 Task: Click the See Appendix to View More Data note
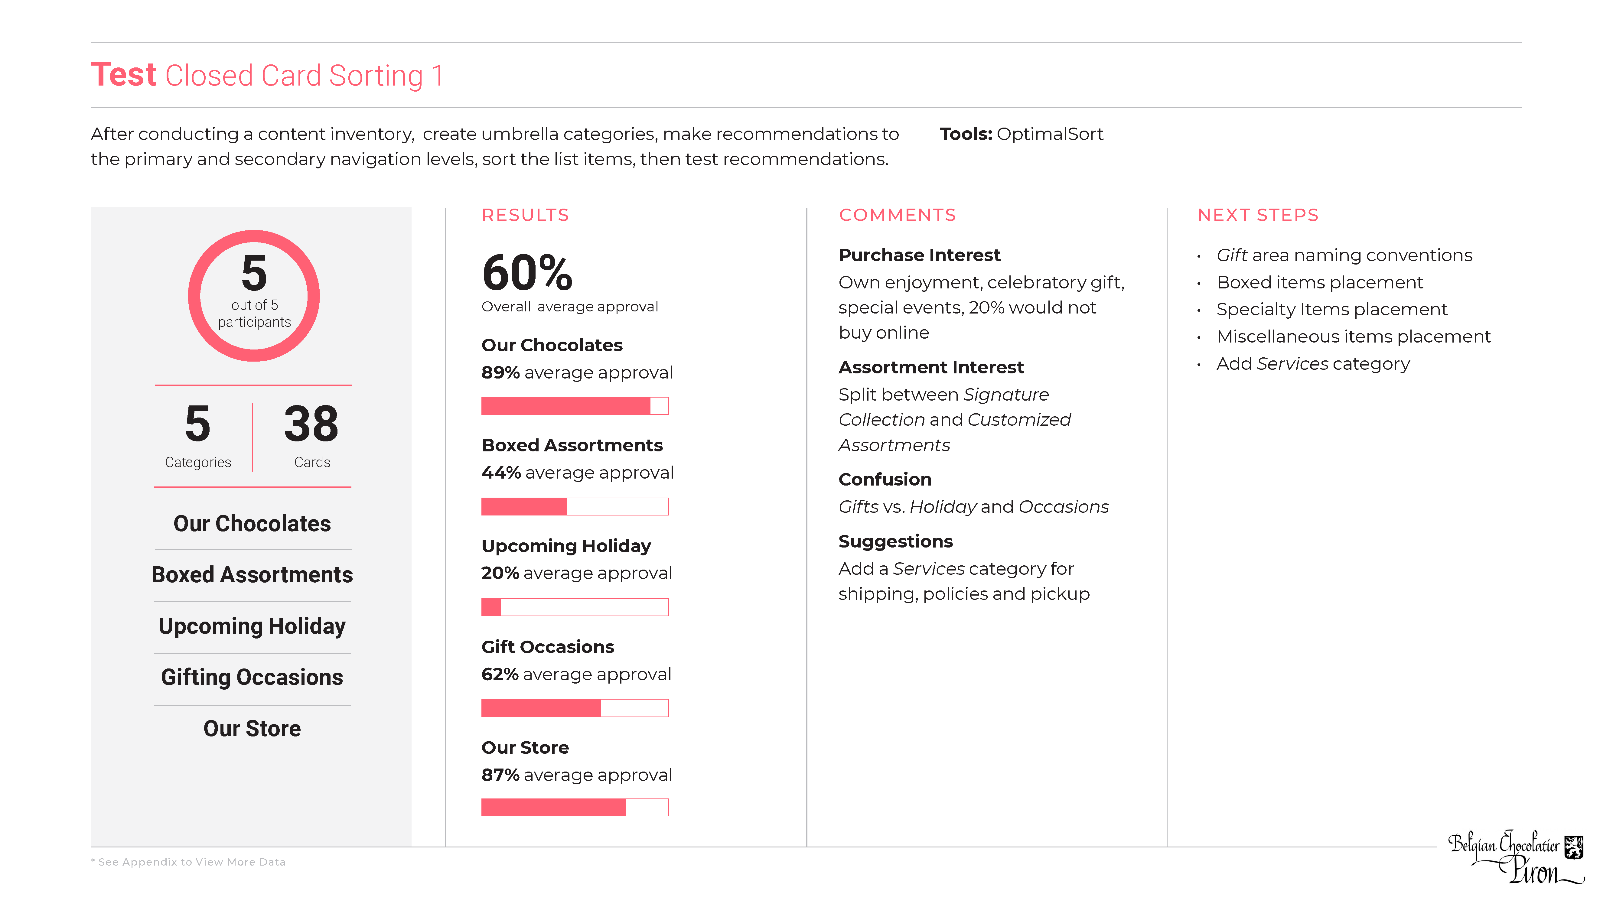click(188, 862)
